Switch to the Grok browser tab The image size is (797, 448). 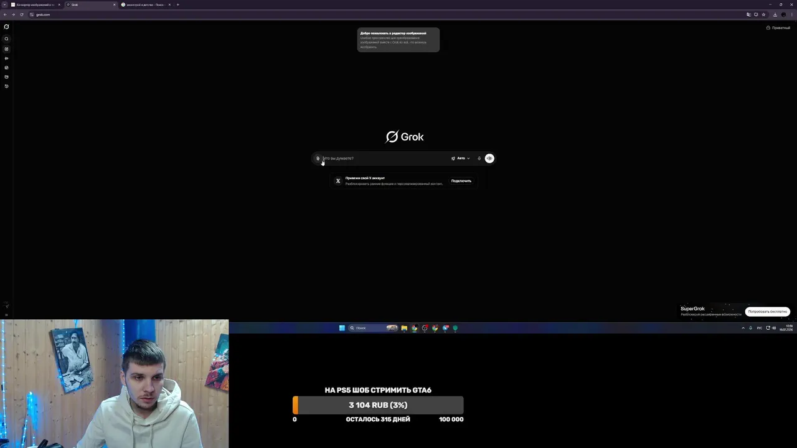[90, 4]
